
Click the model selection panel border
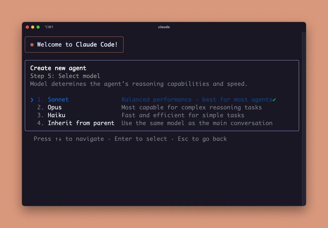click(x=162, y=60)
